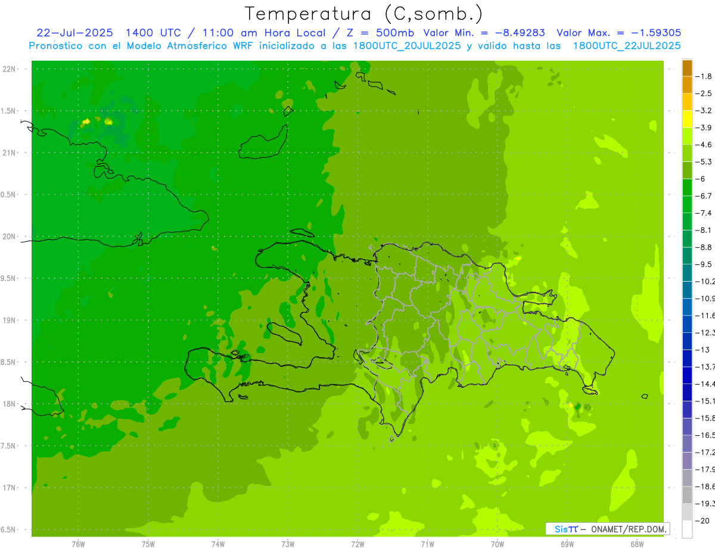The image size is (715, 552).
Task: Click the '1400 UTC' time text
Action: pyautogui.click(x=153, y=33)
